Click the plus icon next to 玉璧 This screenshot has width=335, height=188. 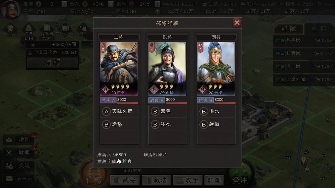(x=64, y=4)
